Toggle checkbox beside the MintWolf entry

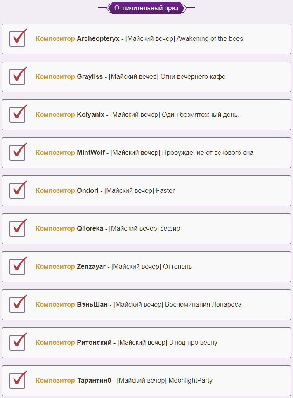coord(17,152)
